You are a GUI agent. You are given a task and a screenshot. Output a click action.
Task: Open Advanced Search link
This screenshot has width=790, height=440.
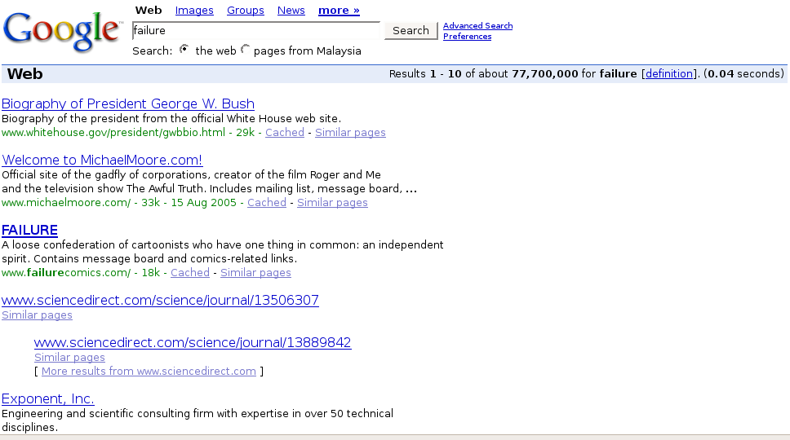pos(477,25)
